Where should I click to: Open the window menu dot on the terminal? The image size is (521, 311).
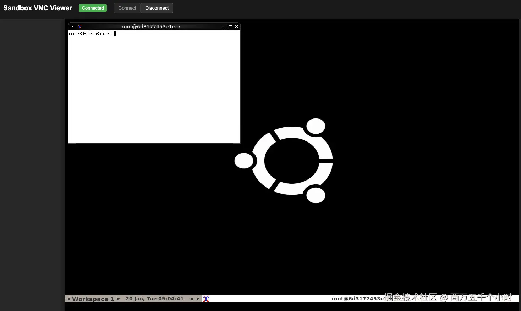72,26
